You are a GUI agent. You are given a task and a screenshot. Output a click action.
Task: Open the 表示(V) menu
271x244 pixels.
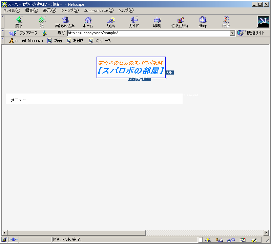(49, 11)
